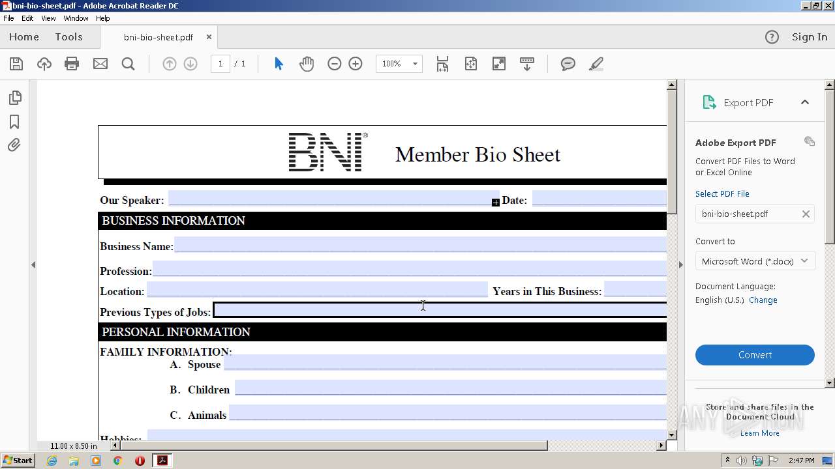Close the bni-bio-sheet.pdf tab
835x469 pixels.
[209, 37]
